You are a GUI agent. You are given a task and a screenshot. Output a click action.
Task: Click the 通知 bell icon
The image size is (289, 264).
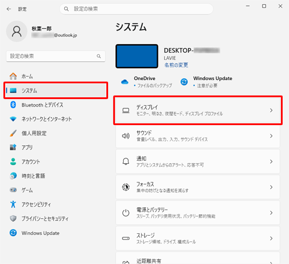(x=126, y=162)
